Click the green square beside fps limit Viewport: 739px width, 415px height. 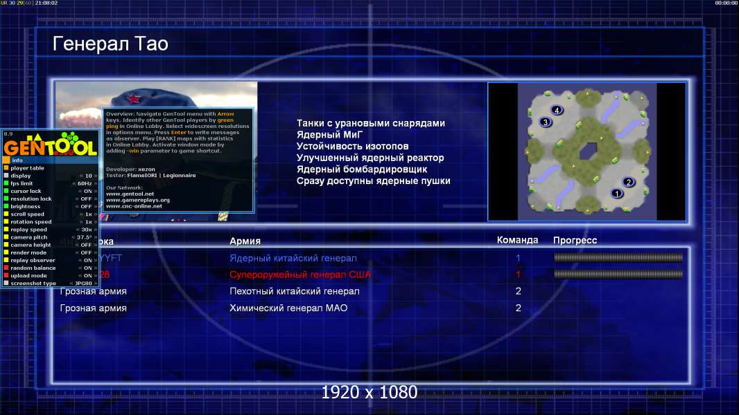[6, 183]
